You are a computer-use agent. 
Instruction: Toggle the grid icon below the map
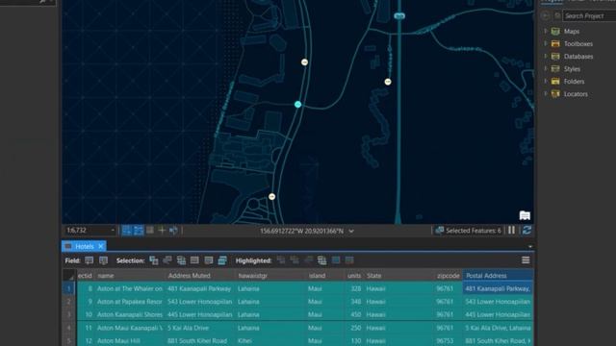[x=139, y=231]
